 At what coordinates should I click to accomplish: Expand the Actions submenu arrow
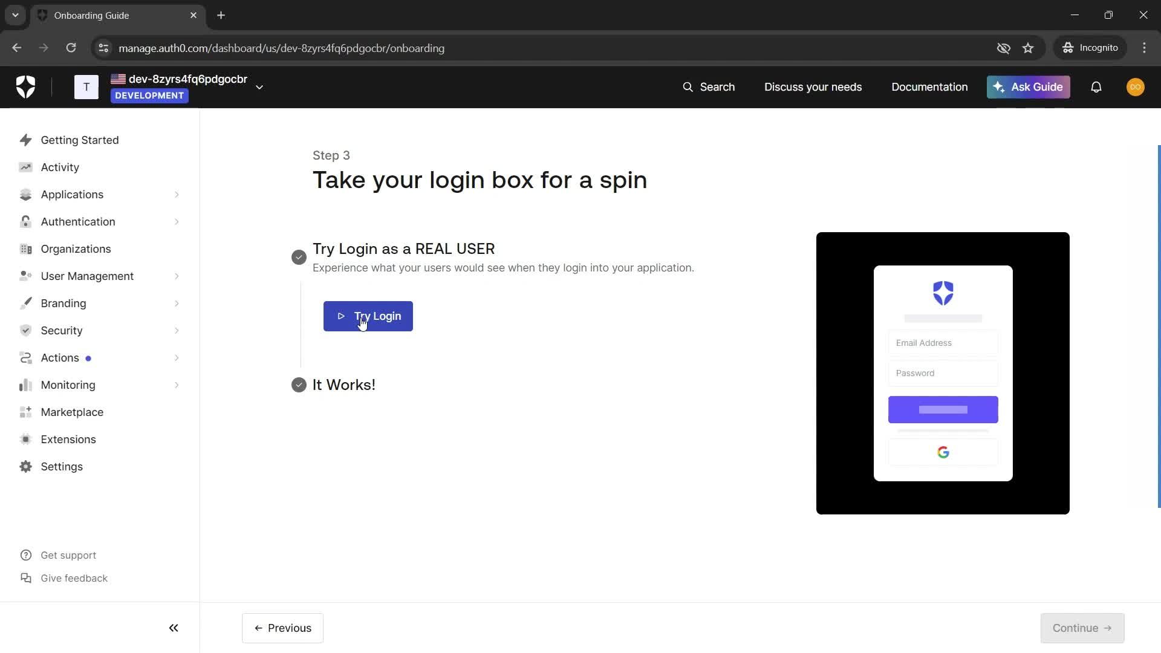coord(177,358)
